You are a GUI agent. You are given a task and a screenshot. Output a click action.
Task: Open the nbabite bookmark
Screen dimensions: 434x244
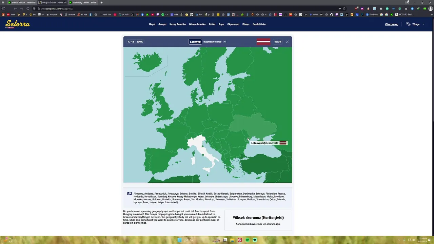70,15
